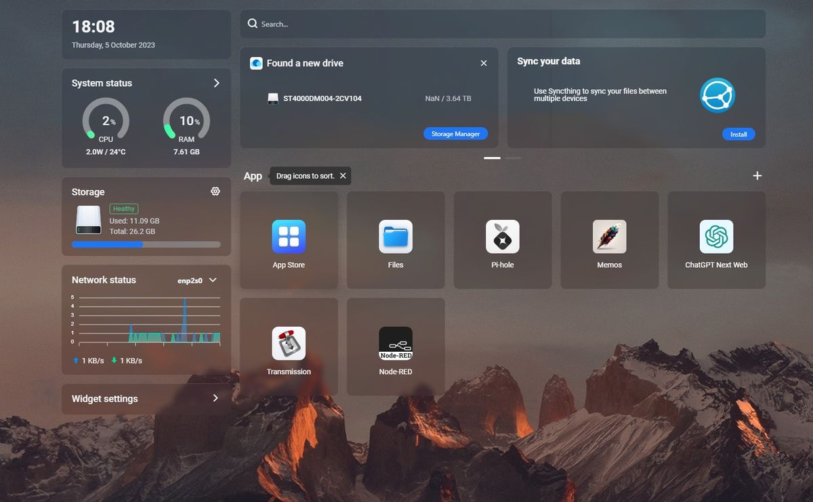Launch the Pi-hole app
The height and width of the screenshot is (502, 813).
point(502,238)
